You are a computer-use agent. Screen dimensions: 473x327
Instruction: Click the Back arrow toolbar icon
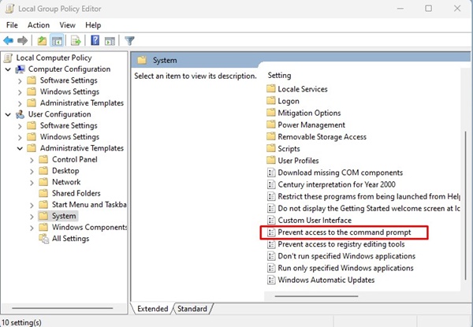coord(9,41)
